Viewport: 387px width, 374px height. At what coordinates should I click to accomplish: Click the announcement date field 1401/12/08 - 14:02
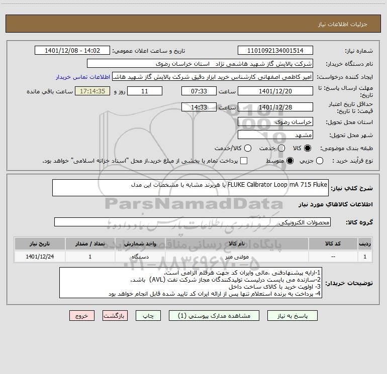[72, 51]
